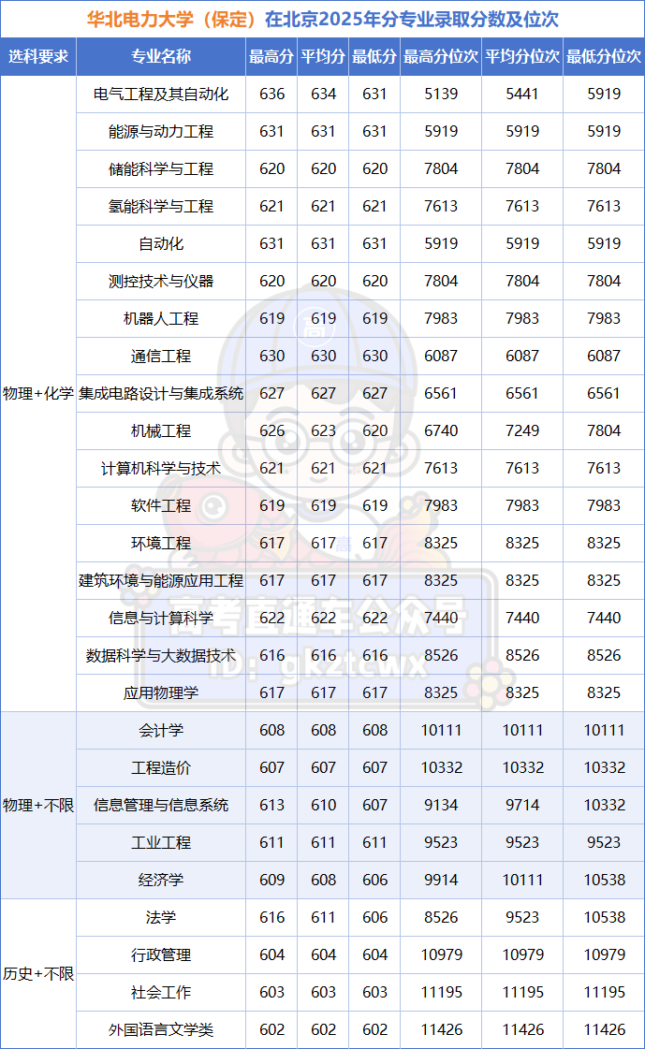Click lowest rank 11426 in 外国语言文学类 row
This screenshot has width=645, height=1049.
pos(604,1031)
